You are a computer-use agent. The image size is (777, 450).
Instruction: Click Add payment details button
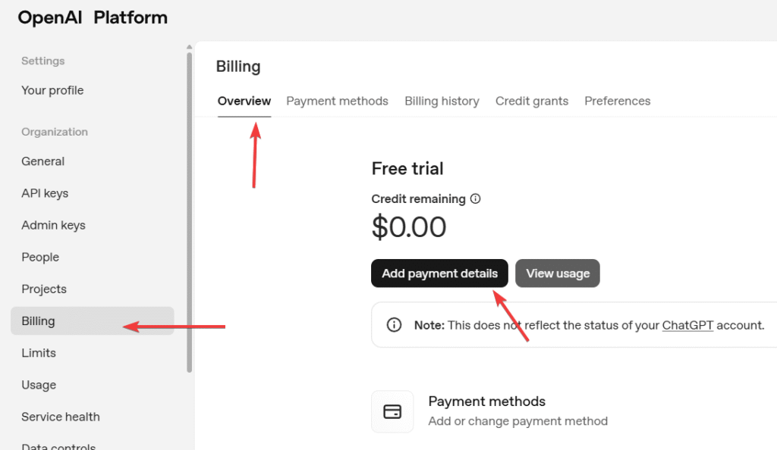439,273
